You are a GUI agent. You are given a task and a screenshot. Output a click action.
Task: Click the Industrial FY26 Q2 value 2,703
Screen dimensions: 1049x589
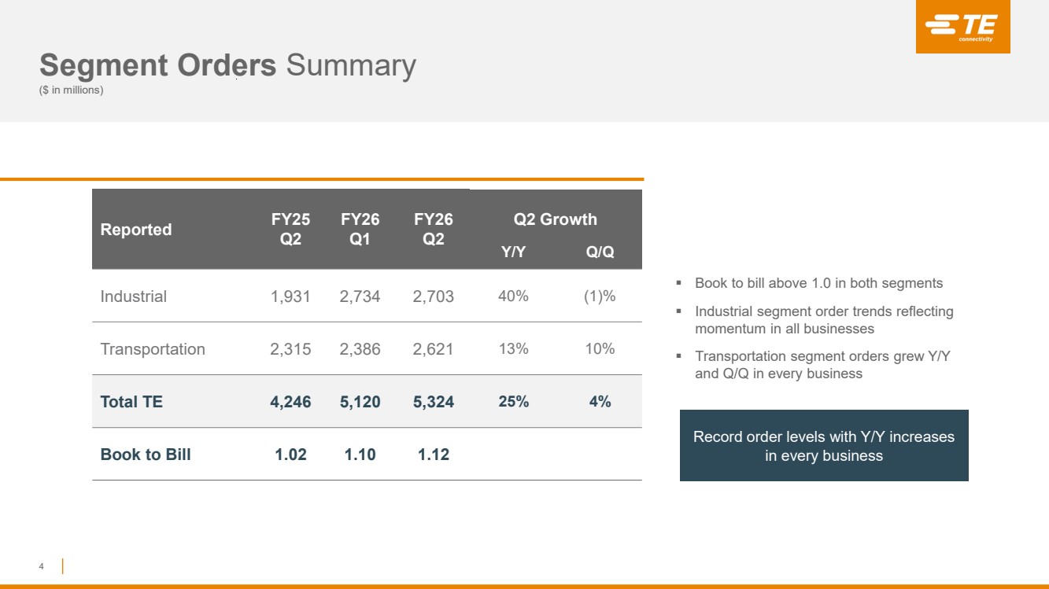(x=433, y=296)
